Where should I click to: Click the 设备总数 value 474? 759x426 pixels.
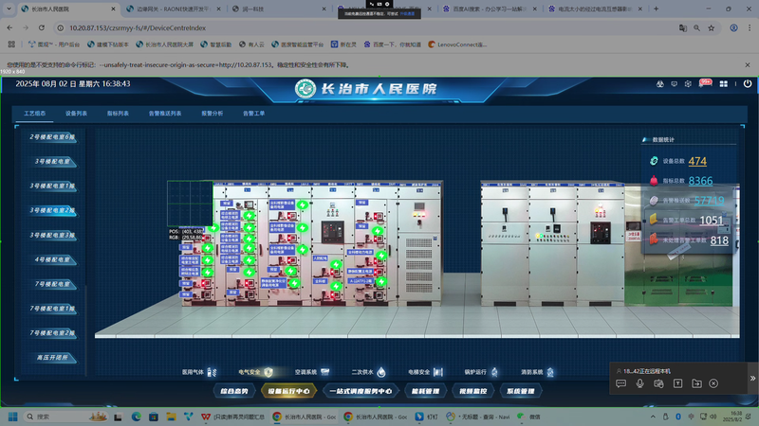click(x=697, y=161)
